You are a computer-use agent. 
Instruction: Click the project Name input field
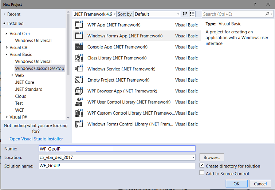click(x=117, y=149)
